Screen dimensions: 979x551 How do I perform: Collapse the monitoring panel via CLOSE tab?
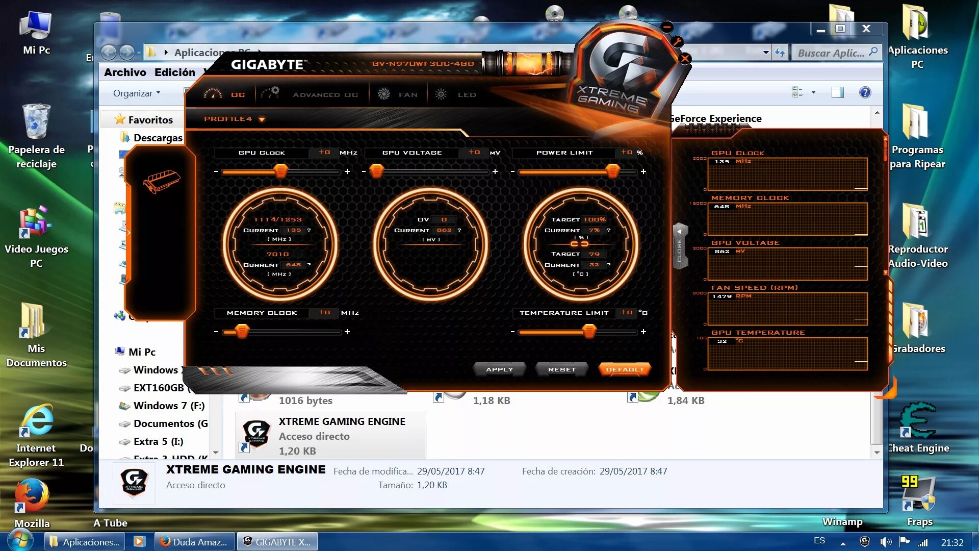[680, 246]
